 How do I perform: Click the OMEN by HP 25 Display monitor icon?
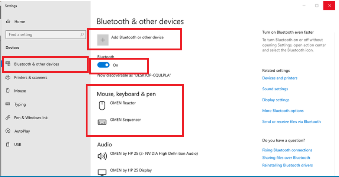coord(102,172)
